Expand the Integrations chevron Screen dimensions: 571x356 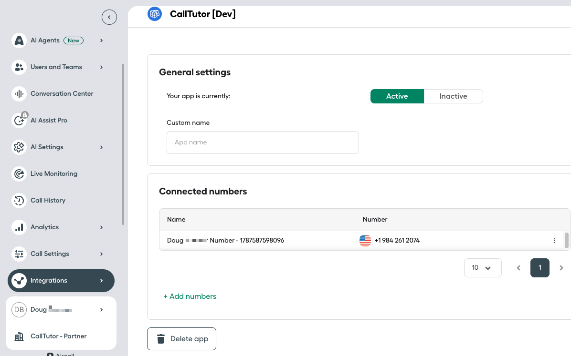click(x=102, y=281)
